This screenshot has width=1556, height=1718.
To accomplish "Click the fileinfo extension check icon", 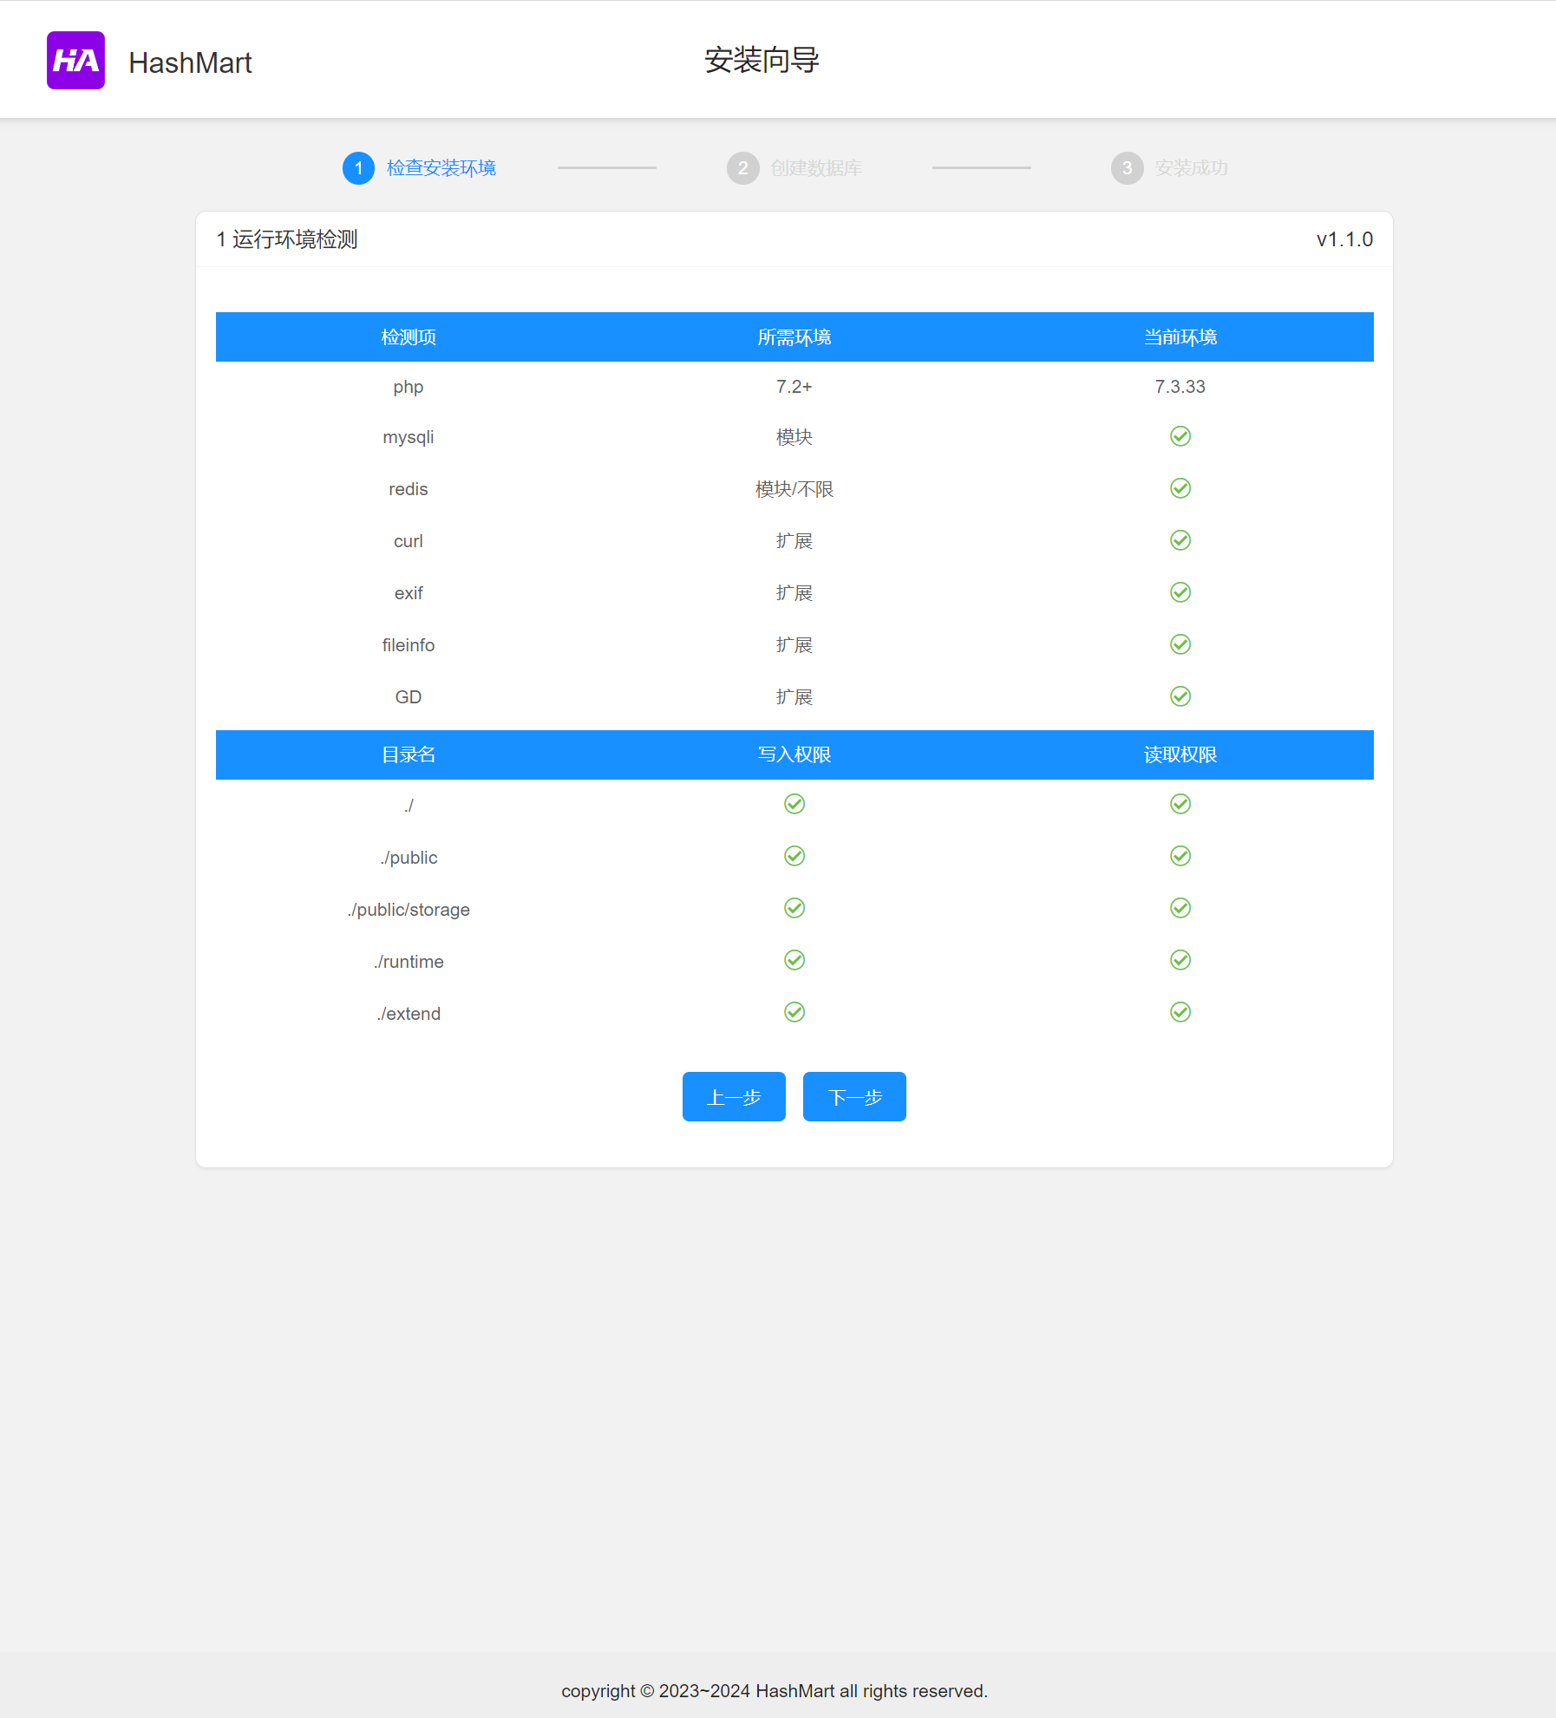I will [x=1180, y=644].
